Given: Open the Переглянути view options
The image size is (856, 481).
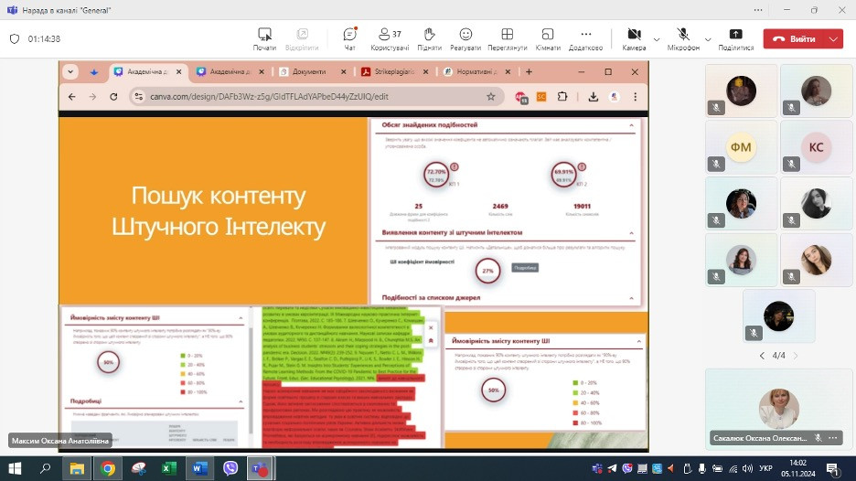Looking at the screenshot, I should [x=508, y=39].
